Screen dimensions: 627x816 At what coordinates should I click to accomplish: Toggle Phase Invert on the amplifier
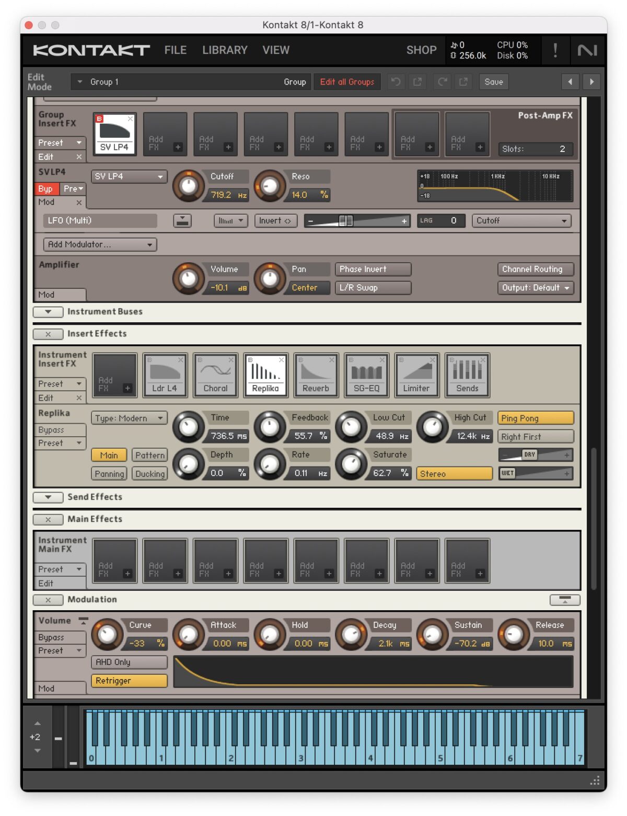pyautogui.click(x=373, y=269)
